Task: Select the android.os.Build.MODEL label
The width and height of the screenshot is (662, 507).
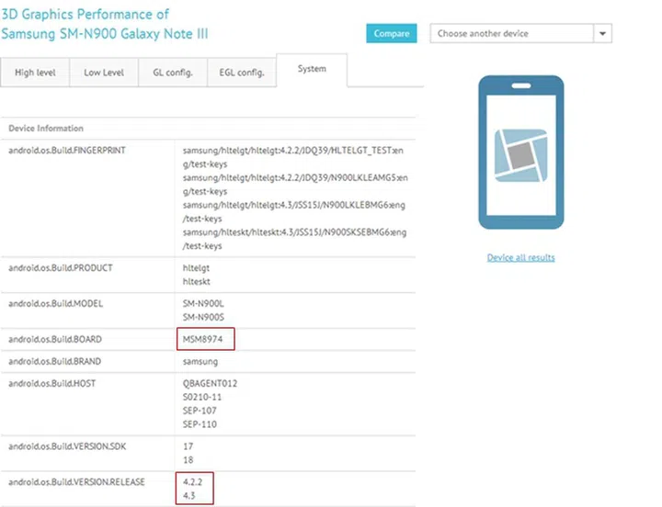Action: click(x=56, y=304)
